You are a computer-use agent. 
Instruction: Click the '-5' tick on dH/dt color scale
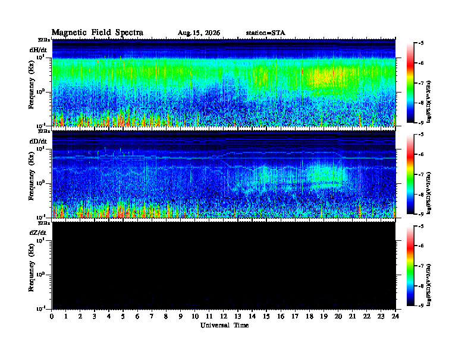point(421,43)
